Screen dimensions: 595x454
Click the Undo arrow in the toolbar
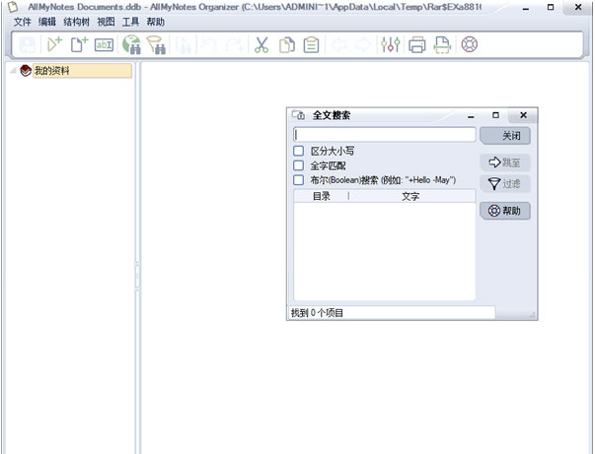point(209,44)
